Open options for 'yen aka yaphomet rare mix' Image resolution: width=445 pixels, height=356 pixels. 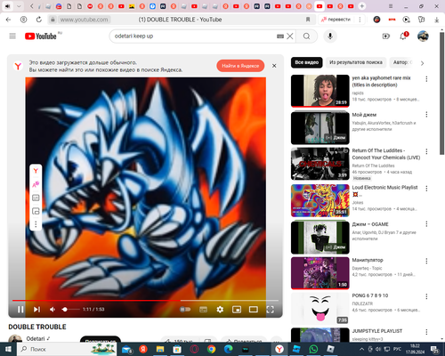click(x=426, y=79)
